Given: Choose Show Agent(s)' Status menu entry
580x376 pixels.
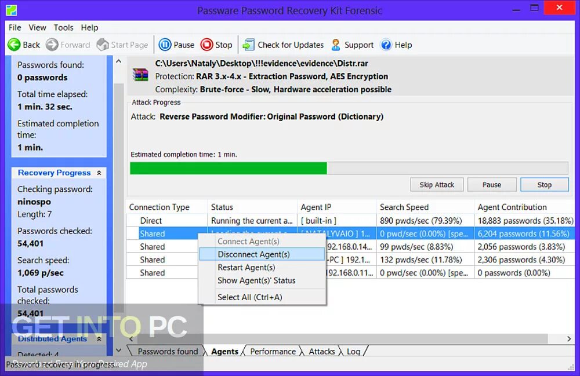Looking at the screenshot, I should point(262,280).
